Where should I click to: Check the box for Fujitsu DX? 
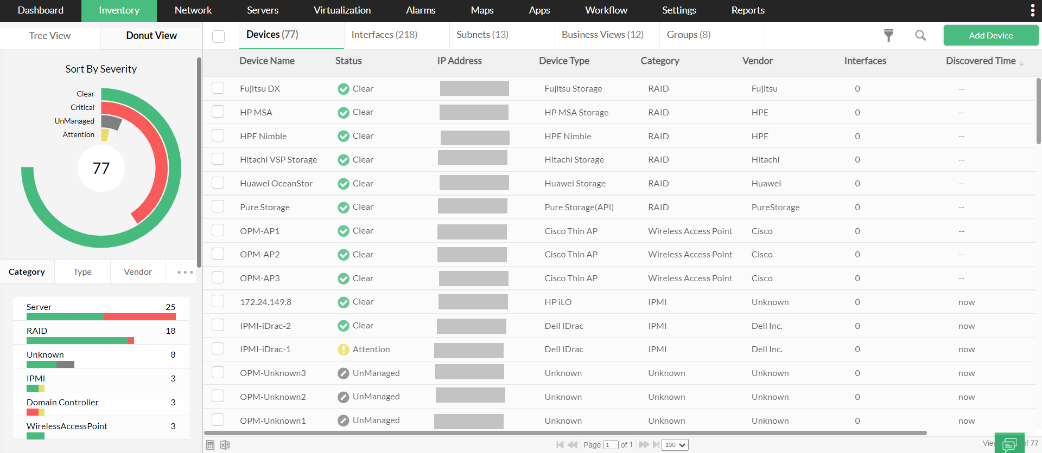(x=218, y=88)
